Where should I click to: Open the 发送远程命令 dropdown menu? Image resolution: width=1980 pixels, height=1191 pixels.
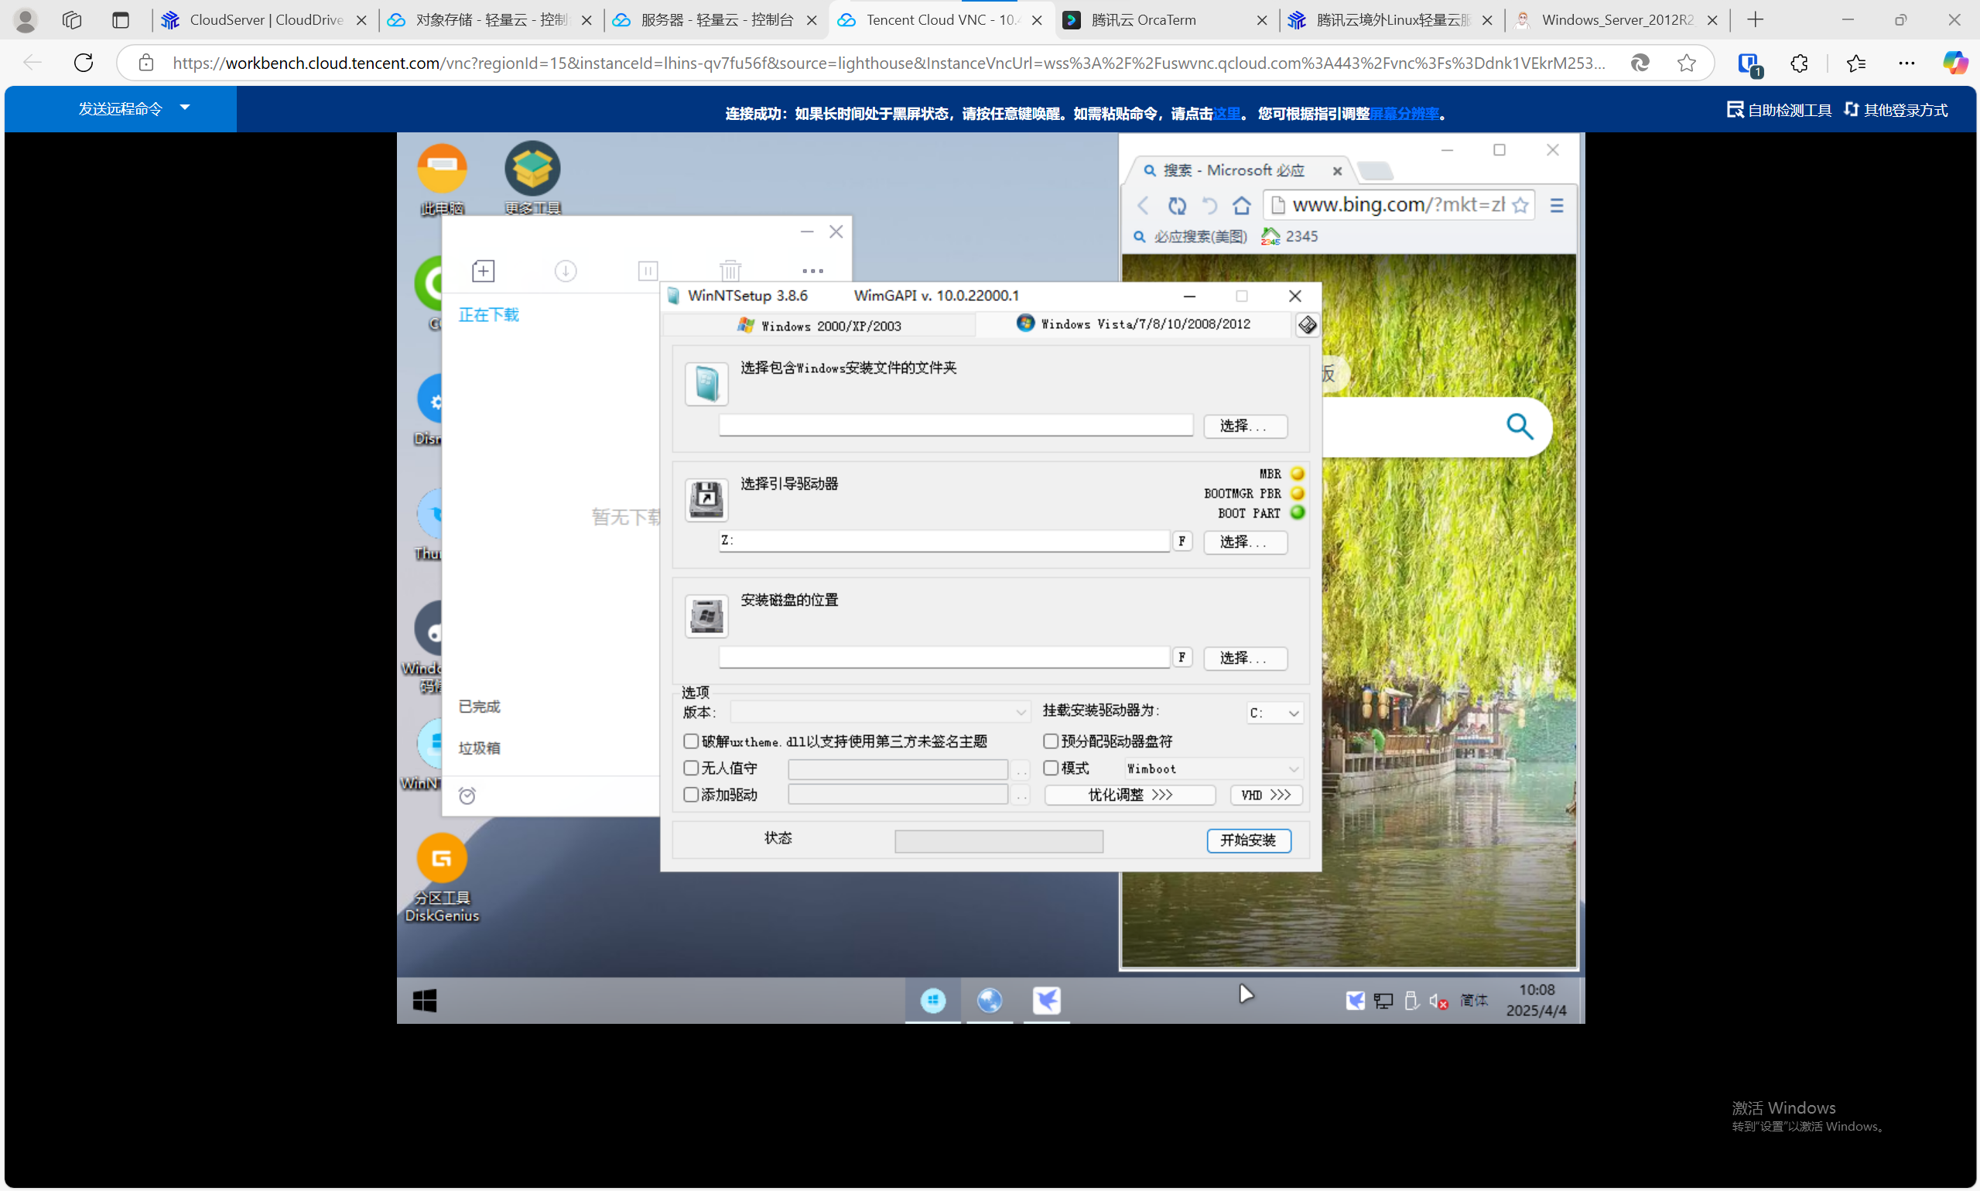(133, 108)
